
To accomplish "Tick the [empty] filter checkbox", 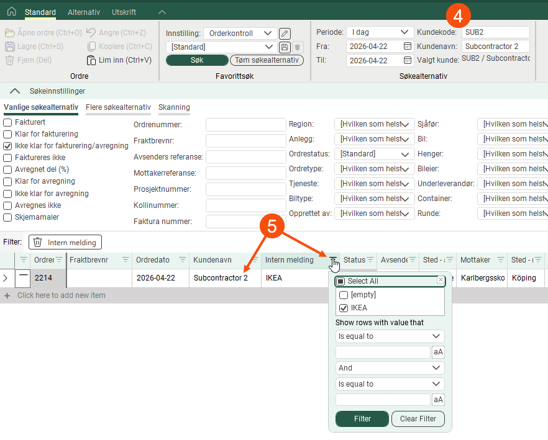I will click(344, 295).
